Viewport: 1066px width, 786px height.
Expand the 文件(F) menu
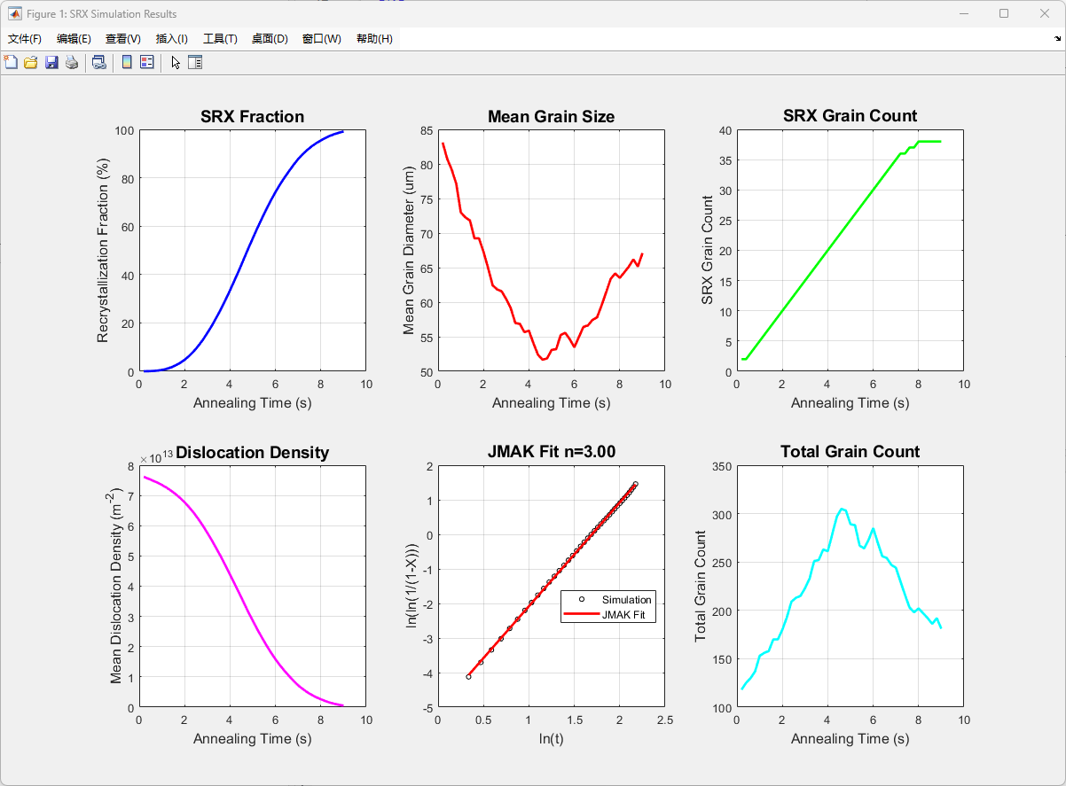point(25,39)
